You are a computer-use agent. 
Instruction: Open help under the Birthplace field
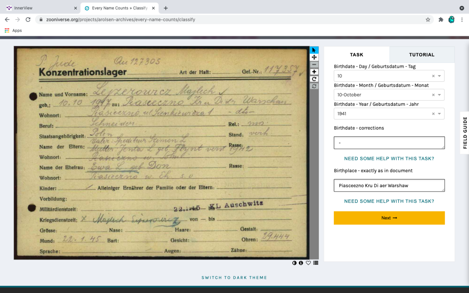tap(389, 201)
